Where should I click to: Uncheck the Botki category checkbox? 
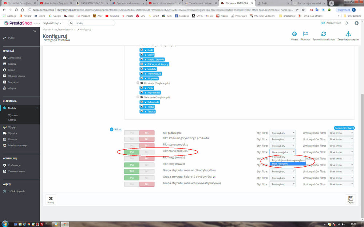pyautogui.click(x=141, y=49)
